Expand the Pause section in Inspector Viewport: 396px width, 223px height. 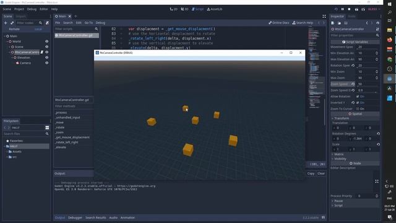338,201
